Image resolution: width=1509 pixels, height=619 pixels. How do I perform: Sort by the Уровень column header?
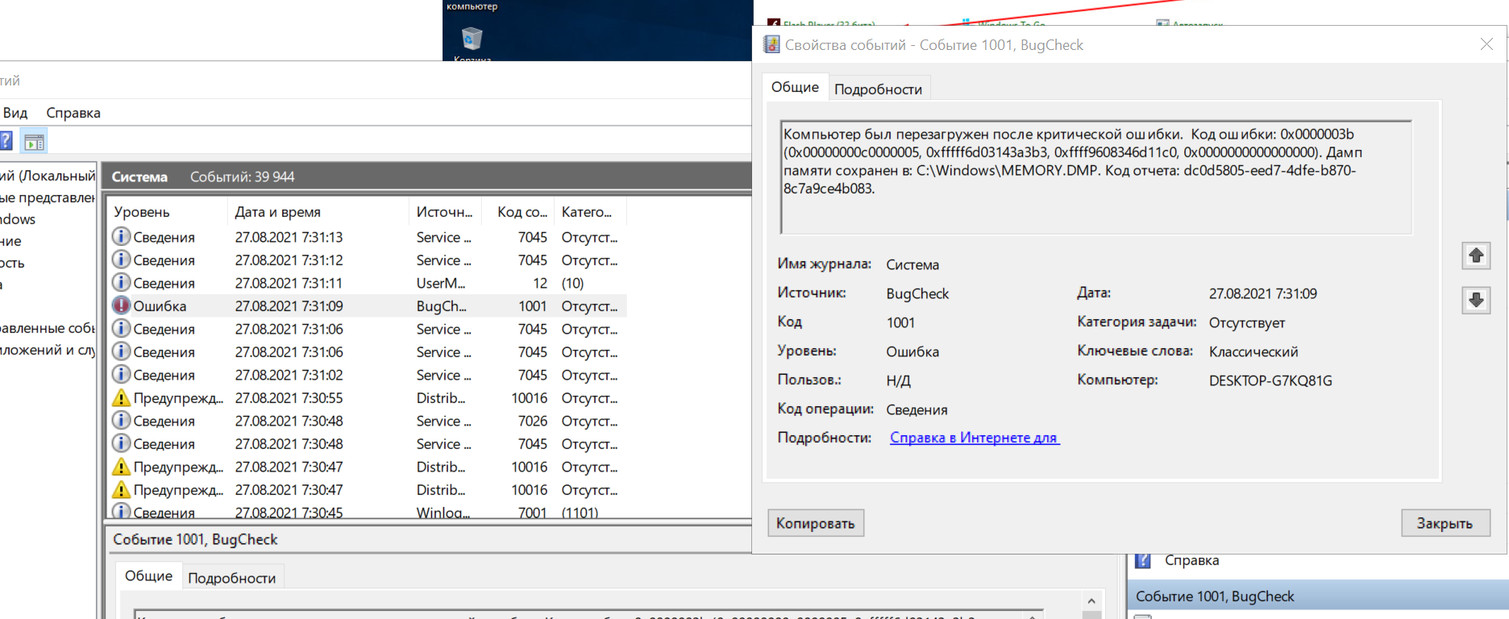click(168, 212)
